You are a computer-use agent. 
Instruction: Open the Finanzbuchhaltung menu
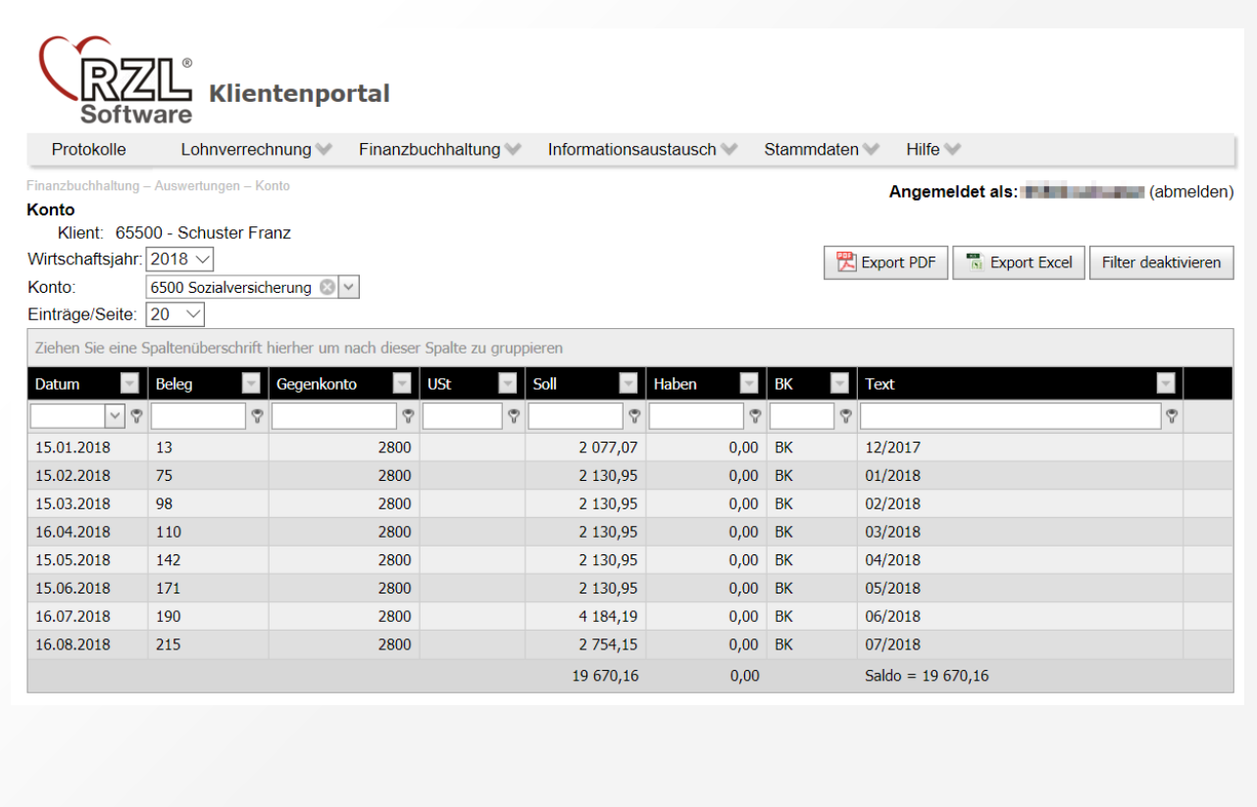coord(429,149)
